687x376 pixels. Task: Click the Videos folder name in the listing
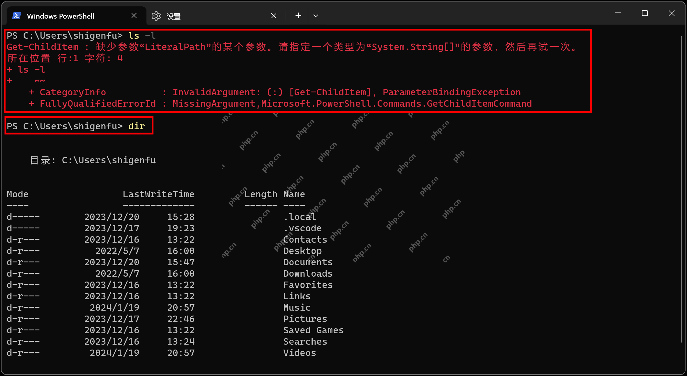pos(299,352)
